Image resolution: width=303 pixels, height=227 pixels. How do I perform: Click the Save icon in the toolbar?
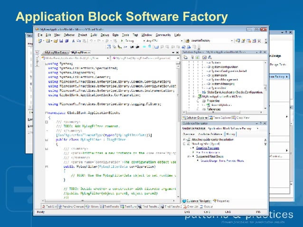tap(61, 41)
